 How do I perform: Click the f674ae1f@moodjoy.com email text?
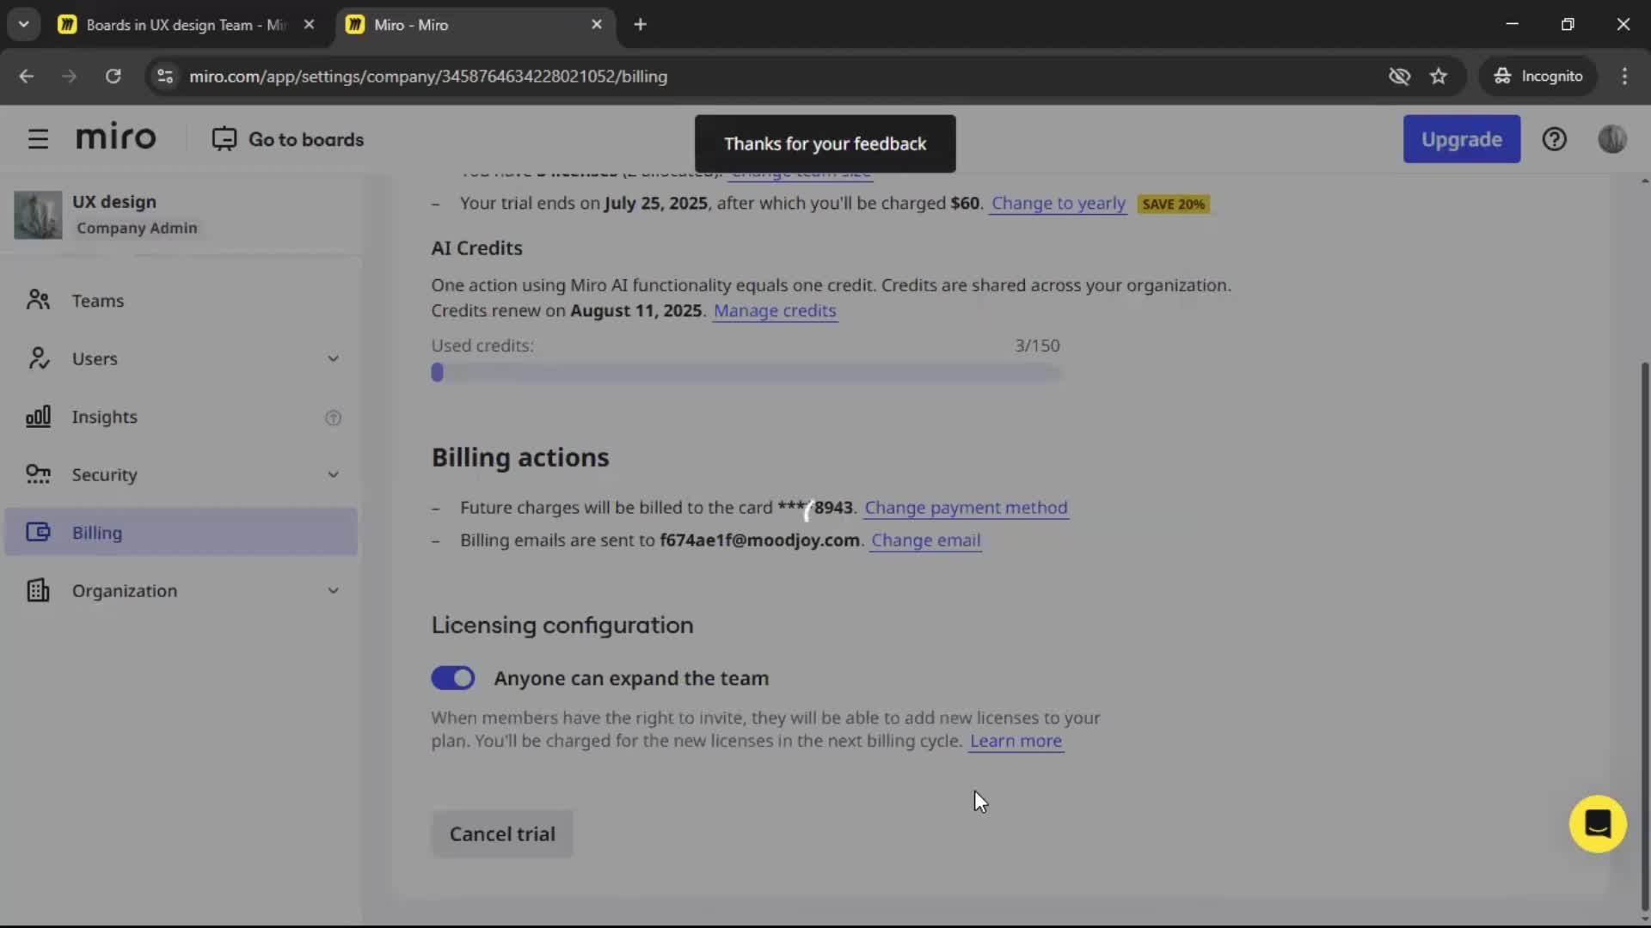759,540
